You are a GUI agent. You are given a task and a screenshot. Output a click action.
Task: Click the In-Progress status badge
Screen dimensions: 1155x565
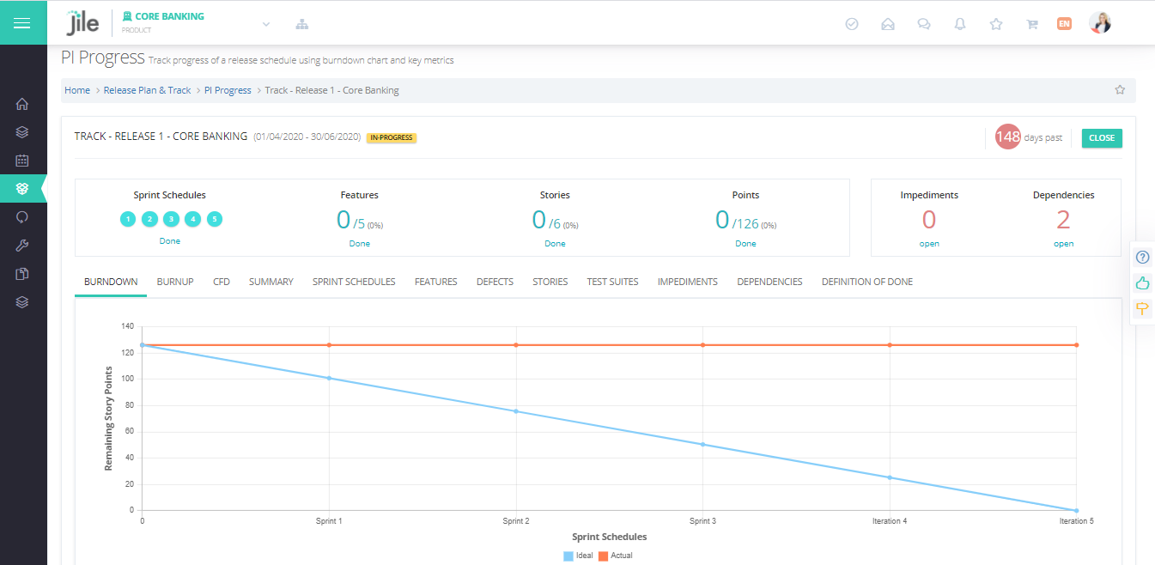pyautogui.click(x=392, y=137)
